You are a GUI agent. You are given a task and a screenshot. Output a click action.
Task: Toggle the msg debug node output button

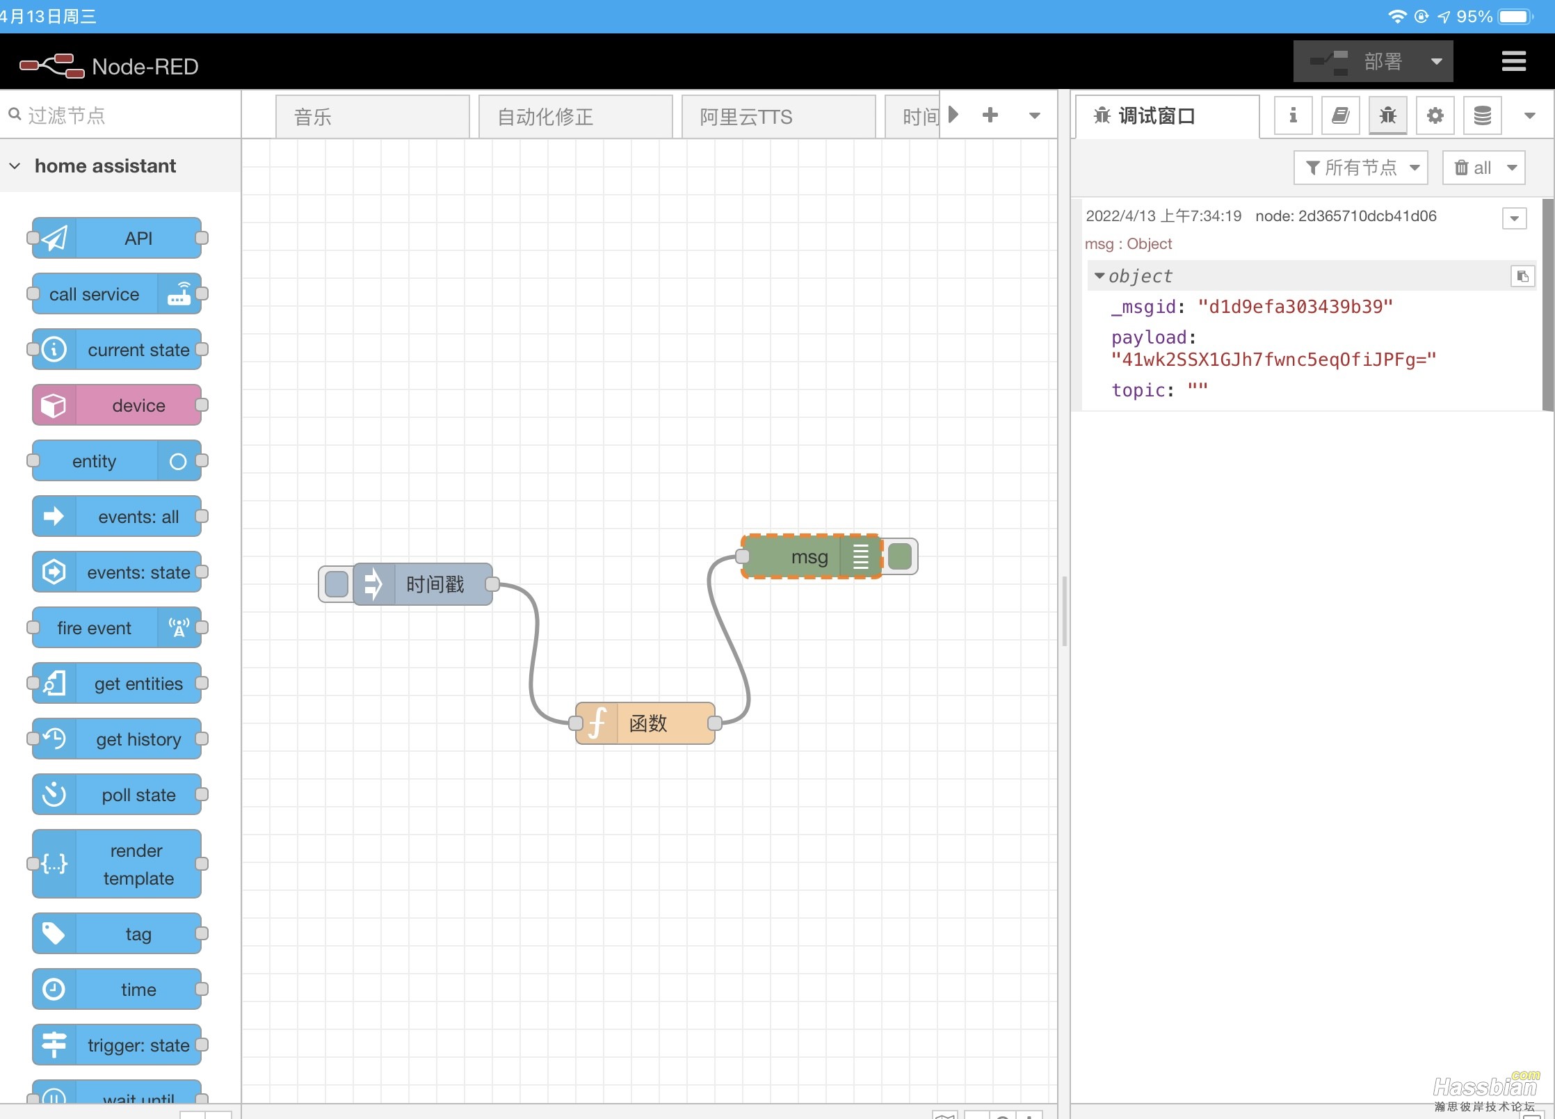[900, 556]
